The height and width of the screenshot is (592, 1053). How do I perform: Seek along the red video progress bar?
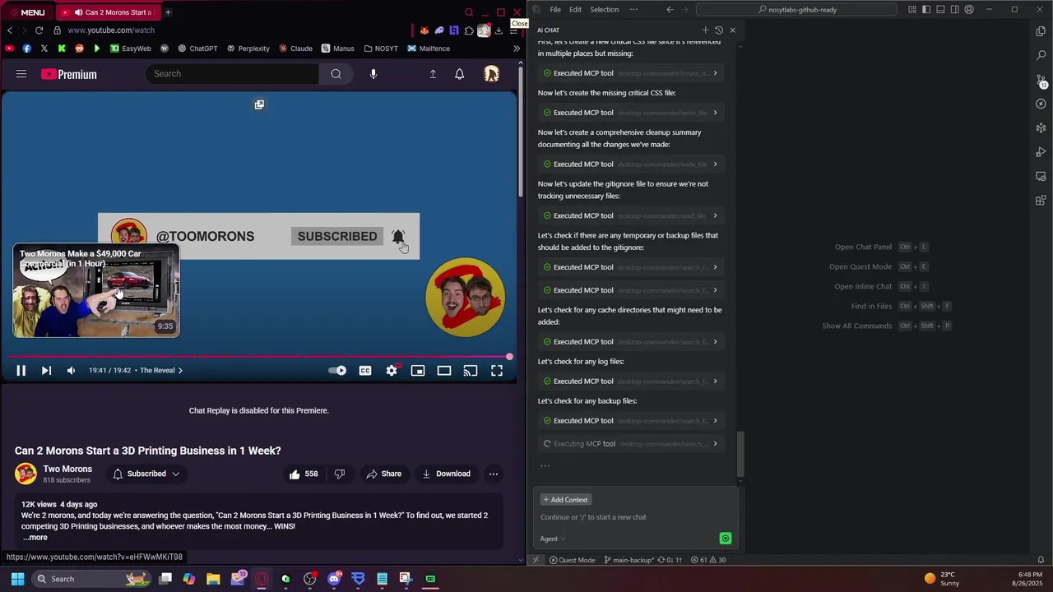258,357
